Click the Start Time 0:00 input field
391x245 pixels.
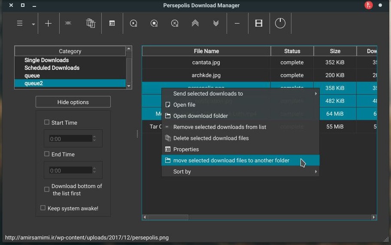click(70, 139)
